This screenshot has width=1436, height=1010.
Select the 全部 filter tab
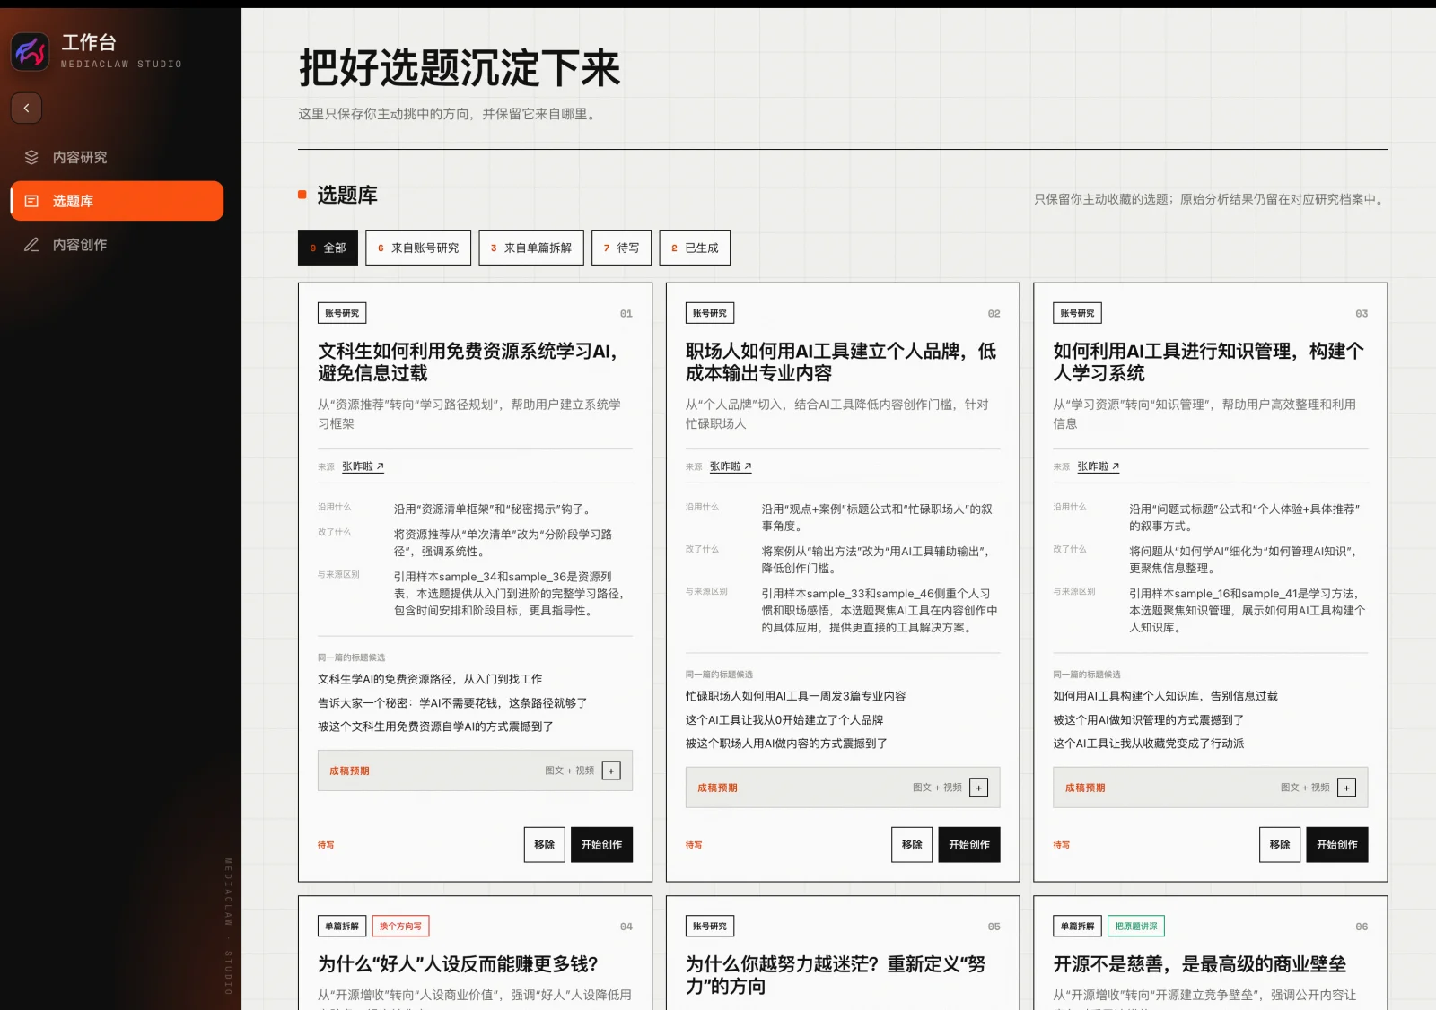pyautogui.click(x=328, y=248)
